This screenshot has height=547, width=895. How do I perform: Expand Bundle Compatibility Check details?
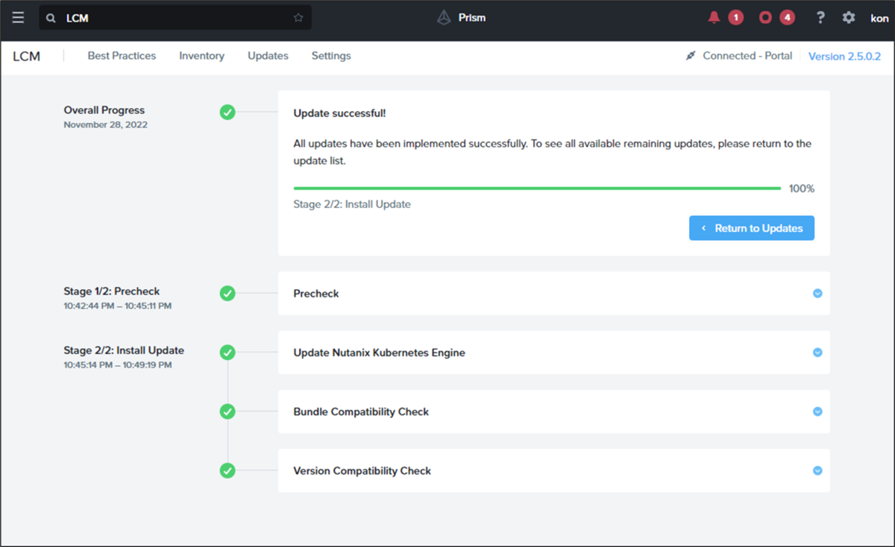pyautogui.click(x=817, y=411)
